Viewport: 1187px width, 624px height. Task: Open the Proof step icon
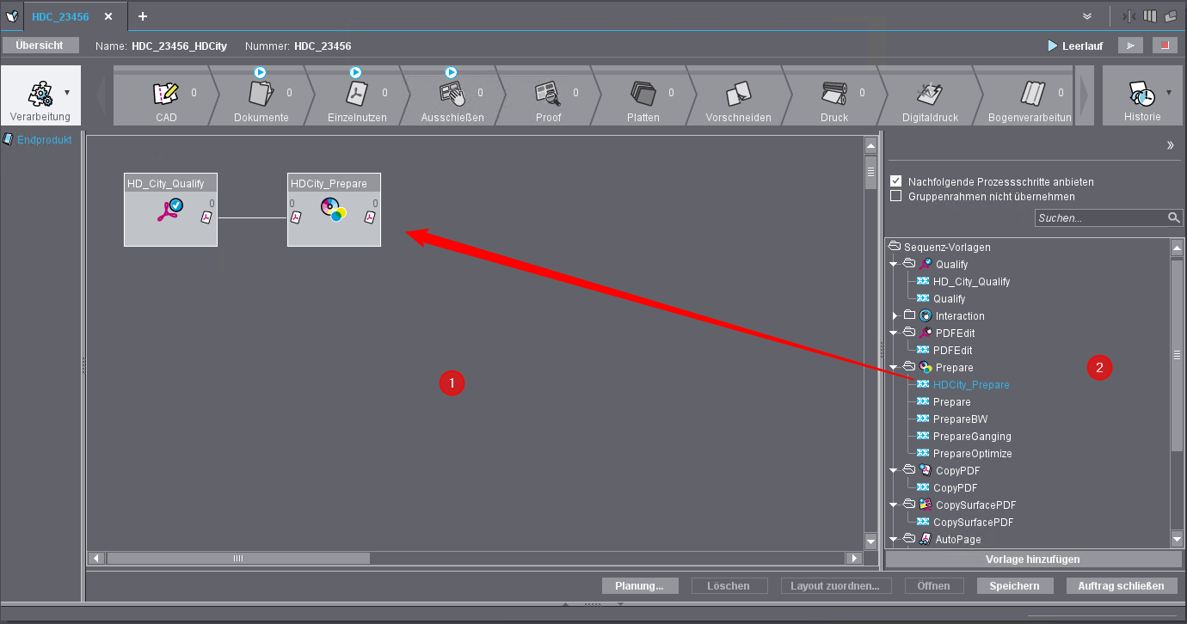(547, 94)
